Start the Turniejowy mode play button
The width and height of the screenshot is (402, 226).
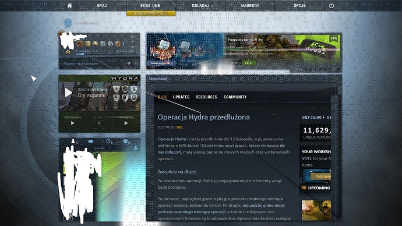[126, 123]
